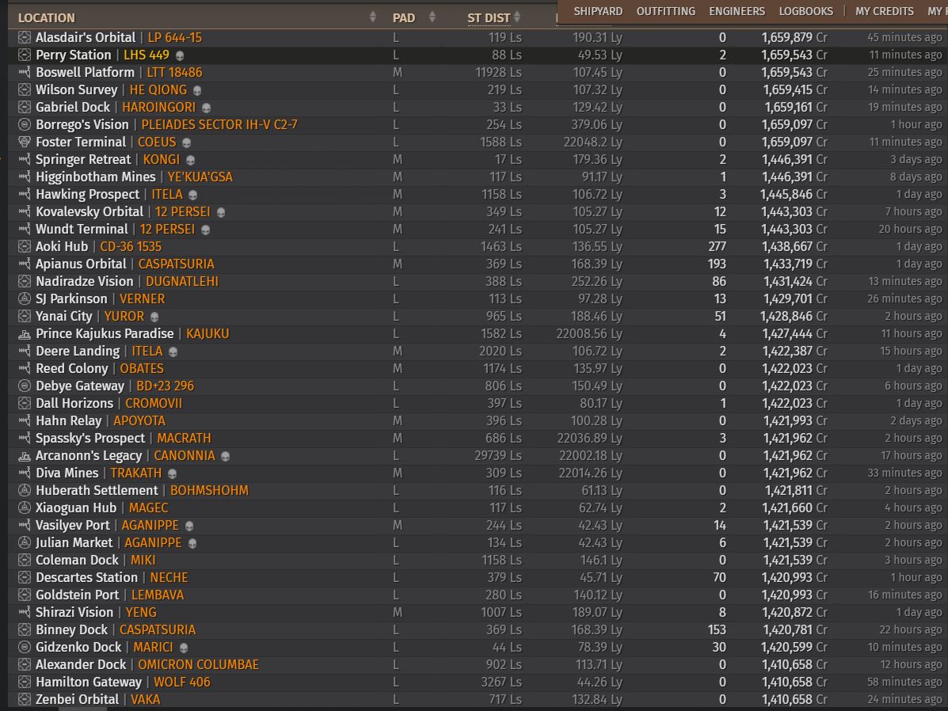This screenshot has height=711, width=948.
Task: Click the skull icon next to CANONNIA
Action: tap(226, 457)
